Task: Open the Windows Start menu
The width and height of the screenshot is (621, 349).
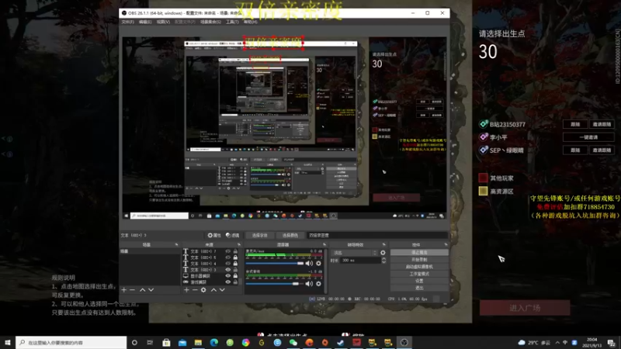Action: point(8,343)
